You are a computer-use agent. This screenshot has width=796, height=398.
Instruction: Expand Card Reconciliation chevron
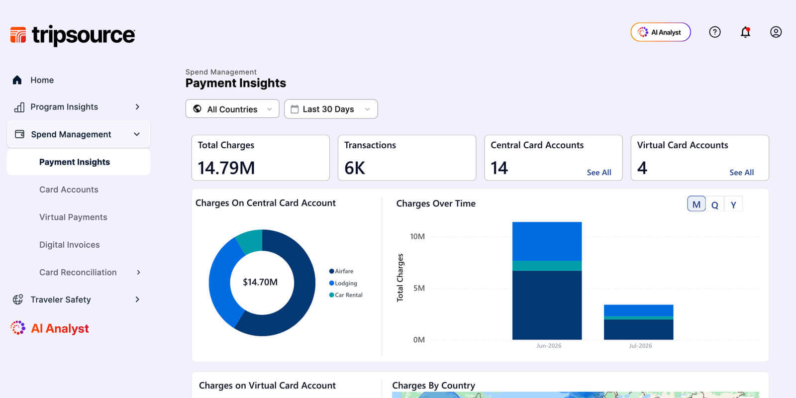(x=138, y=272)
